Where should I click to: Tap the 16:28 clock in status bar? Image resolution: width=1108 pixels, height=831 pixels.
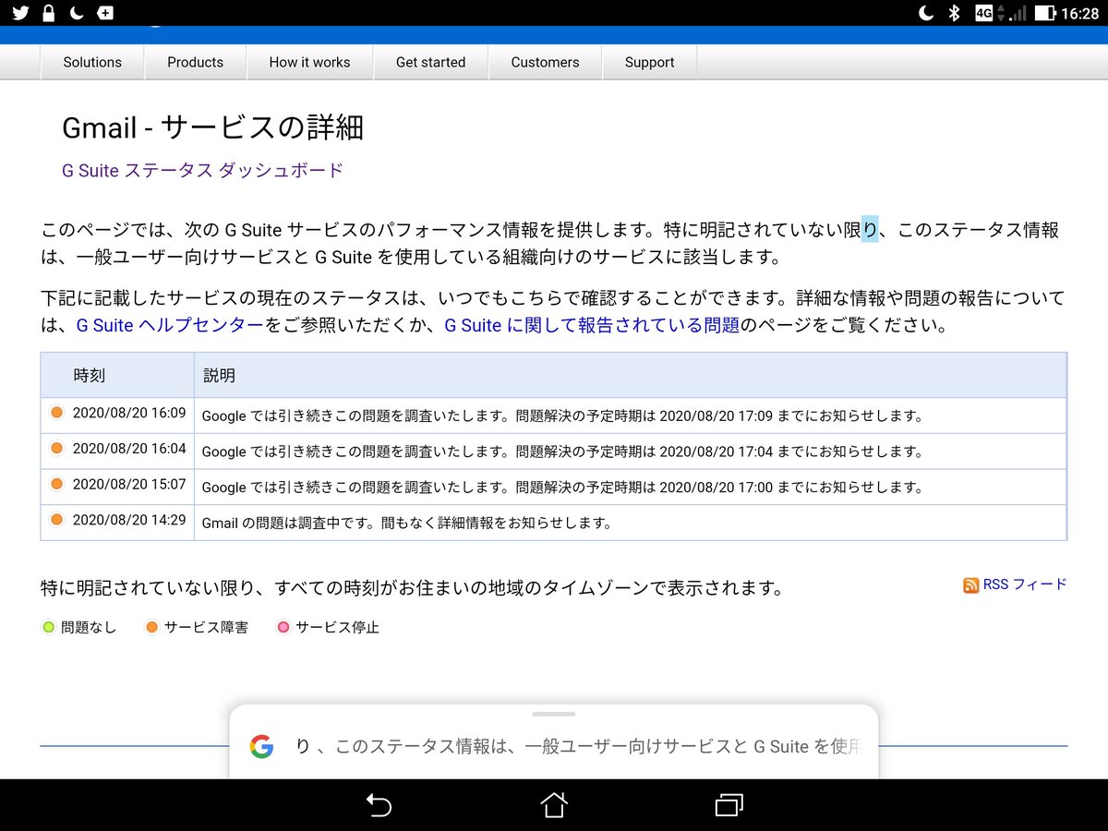pyautogui.click(x=1080, y=13)
